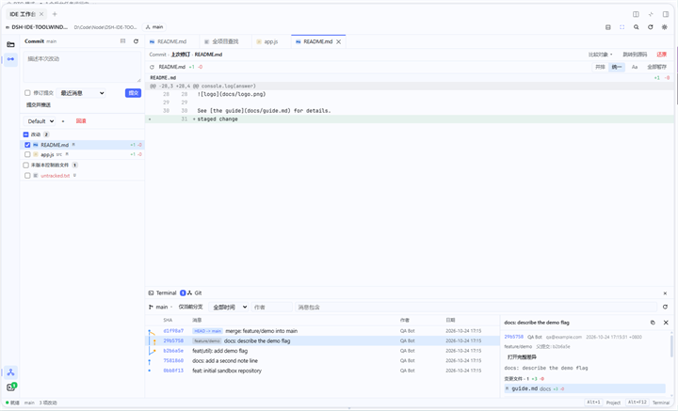Click the main branch chip in header
The image size is (678, 411).
point(154,27)
